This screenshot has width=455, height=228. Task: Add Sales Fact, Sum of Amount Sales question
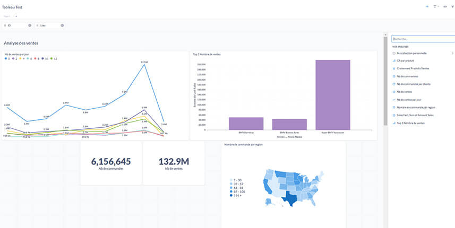point(415,115)
